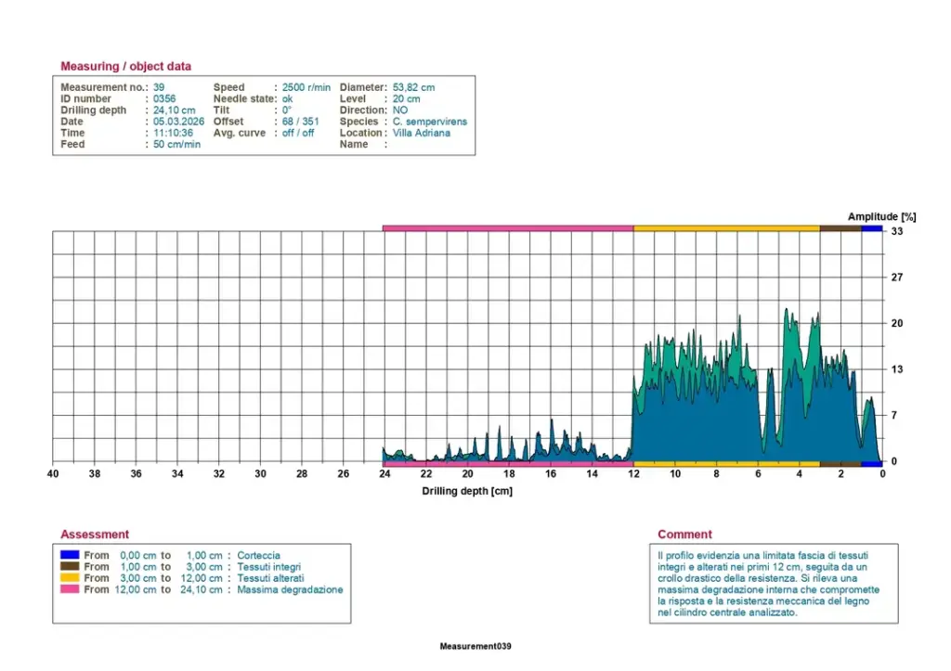The width and height of the screenshot is (951, 671).
Task: Click the 'Measuring / object data' heading
Action: click(125, 66)
